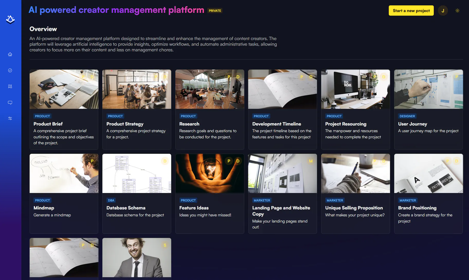
Task: Open the Unique Selling Proposition card title
Action: [x=354, y=208]
